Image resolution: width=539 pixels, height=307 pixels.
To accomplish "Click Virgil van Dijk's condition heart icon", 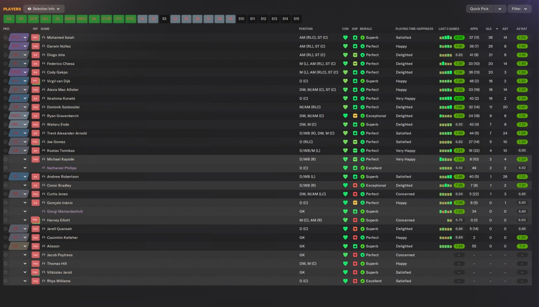I will [345, 81].
